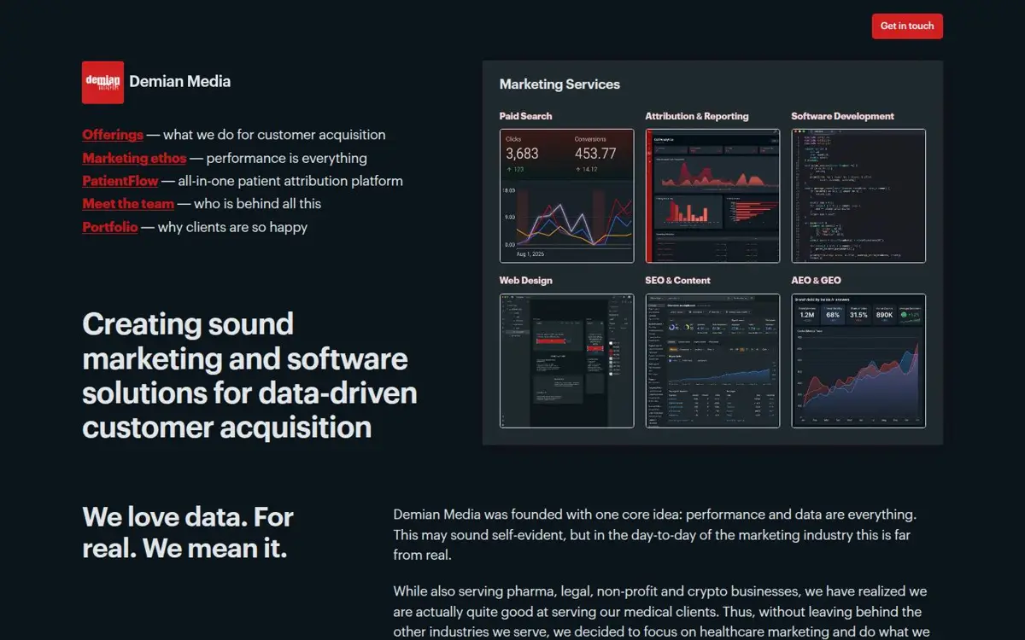
Task: Click the 3,683 clicks value
Action: point(522,154)
